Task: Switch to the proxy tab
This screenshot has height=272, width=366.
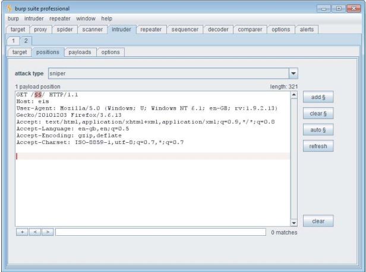Action: pyautogui.click(x=40, y=30)
